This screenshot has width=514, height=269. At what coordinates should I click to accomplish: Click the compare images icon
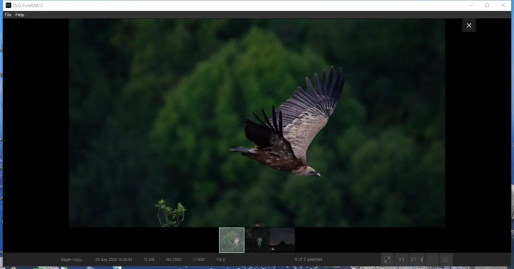click(x=446, y=260)
